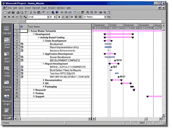Open the Tools menu
The width and height of the screenshot is (173, 130).
coord(44,8)
